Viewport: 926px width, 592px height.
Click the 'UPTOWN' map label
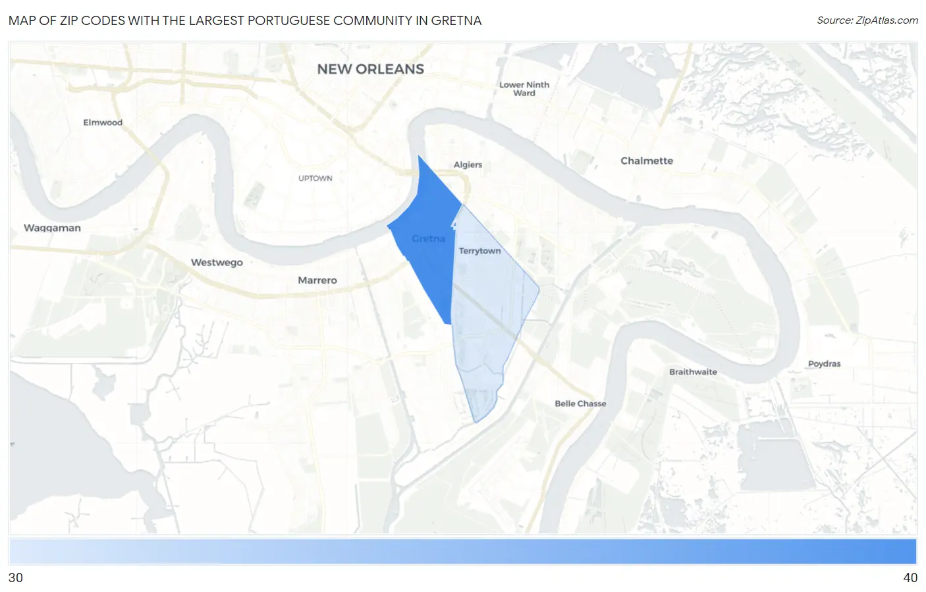coord(315,178)
